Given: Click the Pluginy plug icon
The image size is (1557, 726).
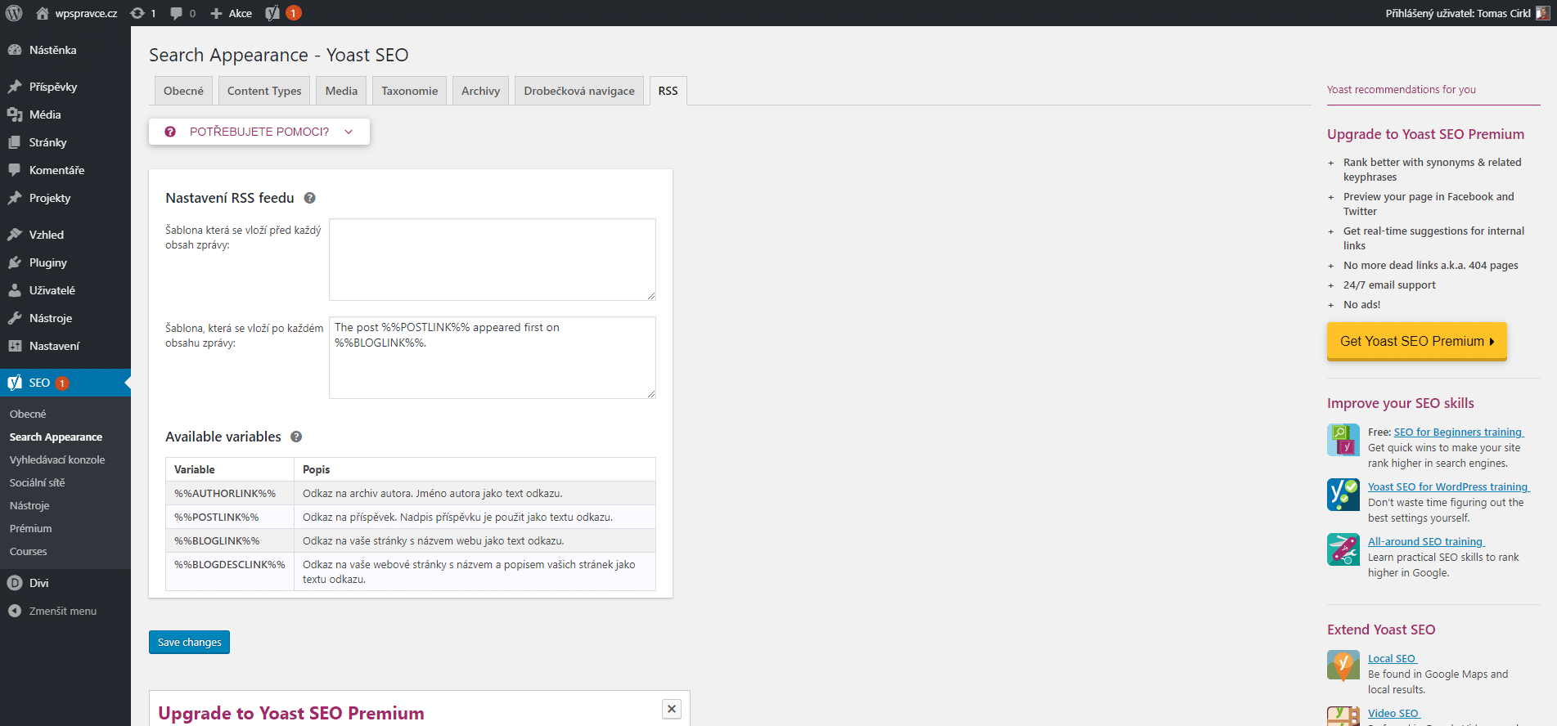Looking at the screenshot, I should [x=15, y=262].
